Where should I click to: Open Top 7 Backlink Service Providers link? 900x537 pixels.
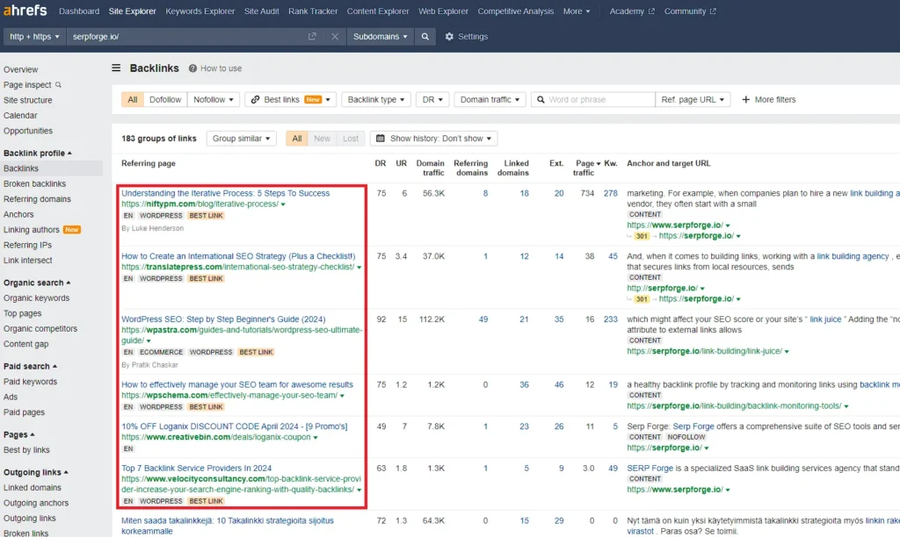[x=196, y=469]
